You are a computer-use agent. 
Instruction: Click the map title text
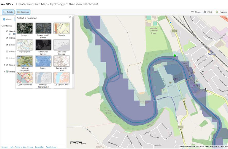[57, 4]
